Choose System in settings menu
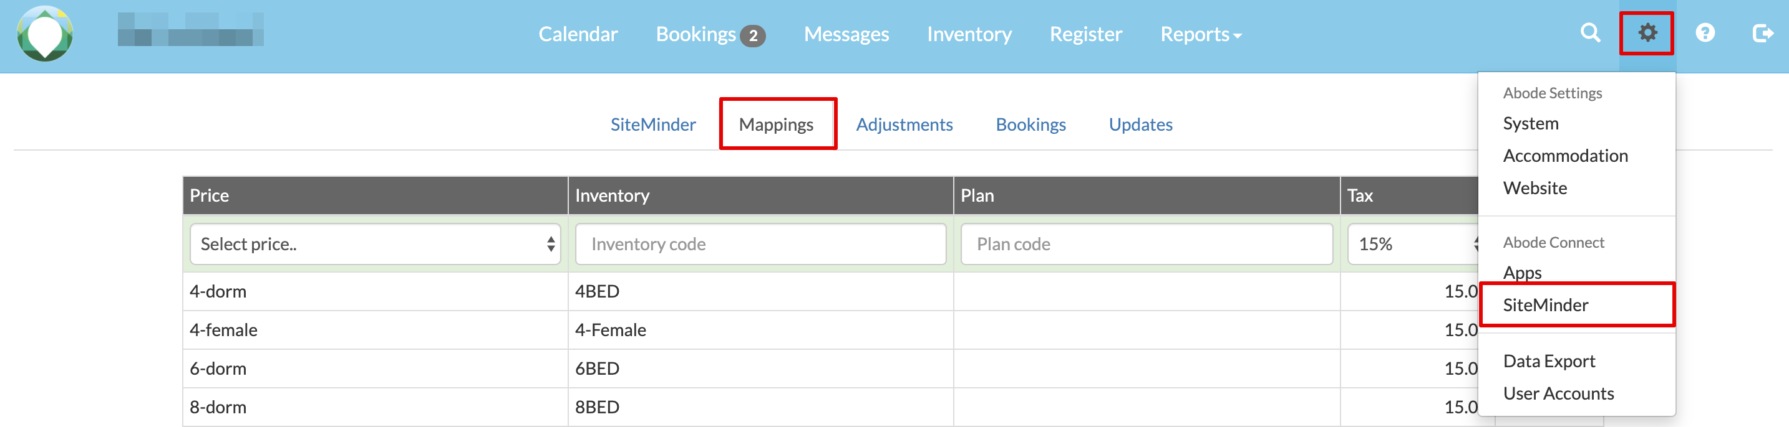1789x427 pixels. point(1531,123)
